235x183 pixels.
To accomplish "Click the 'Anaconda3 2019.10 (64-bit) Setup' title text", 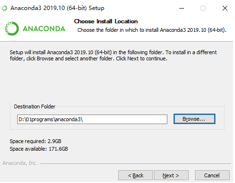I will tap(57, 8).
